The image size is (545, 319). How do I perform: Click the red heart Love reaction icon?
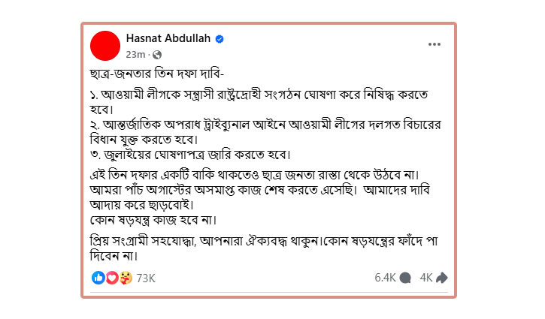(x=112, y=278)
